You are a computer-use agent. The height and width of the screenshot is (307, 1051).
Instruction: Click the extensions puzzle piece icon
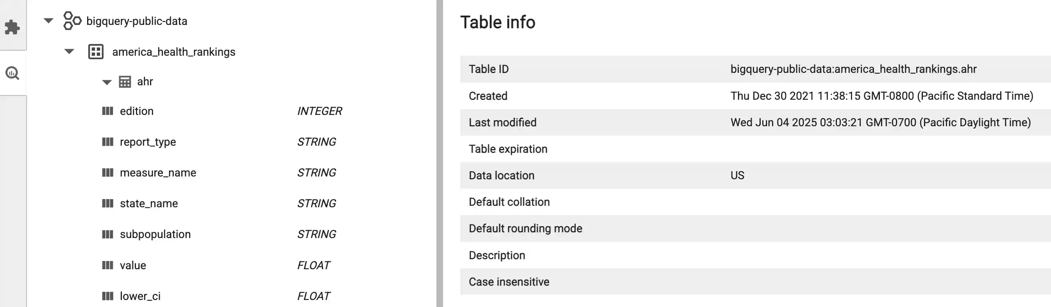pos(12,27)
